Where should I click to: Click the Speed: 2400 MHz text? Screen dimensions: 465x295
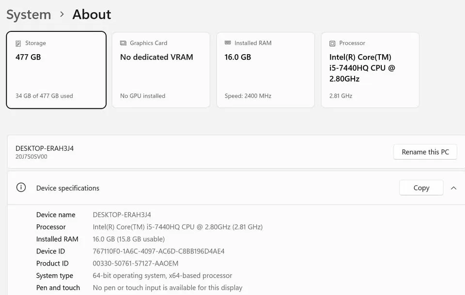tap(248, 96)
